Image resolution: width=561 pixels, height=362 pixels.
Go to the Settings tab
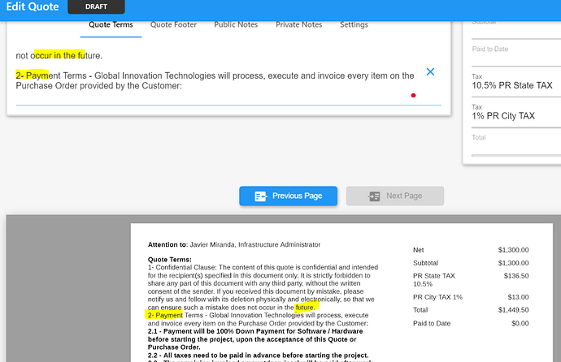[354, 24]
